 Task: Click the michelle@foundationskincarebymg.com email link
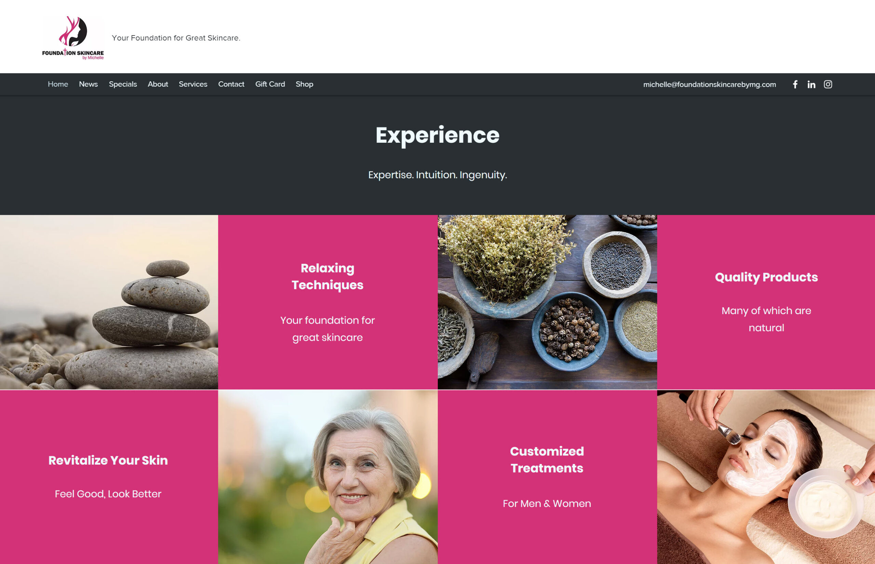pyautogui.click(x=709, y=85)
